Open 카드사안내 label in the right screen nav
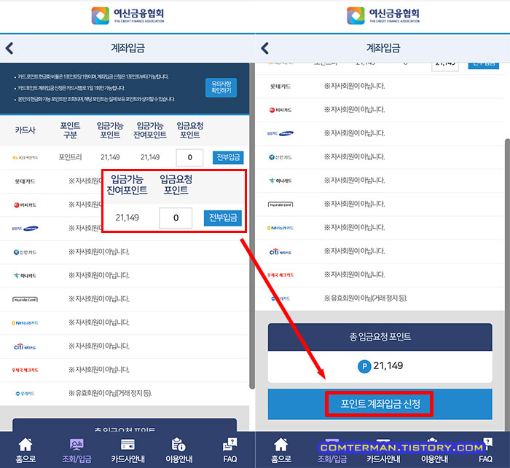 click(x=383, y=459)
